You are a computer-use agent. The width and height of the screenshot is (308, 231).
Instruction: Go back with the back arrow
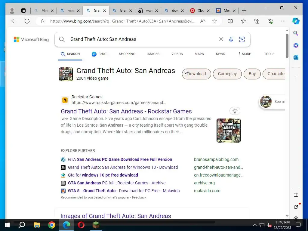click(x=14, y=21)
